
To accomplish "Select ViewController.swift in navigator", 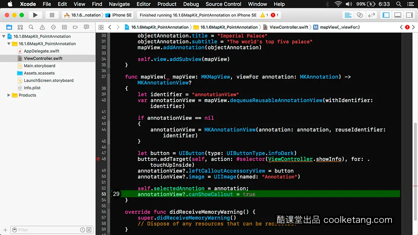I will point(43,58).
